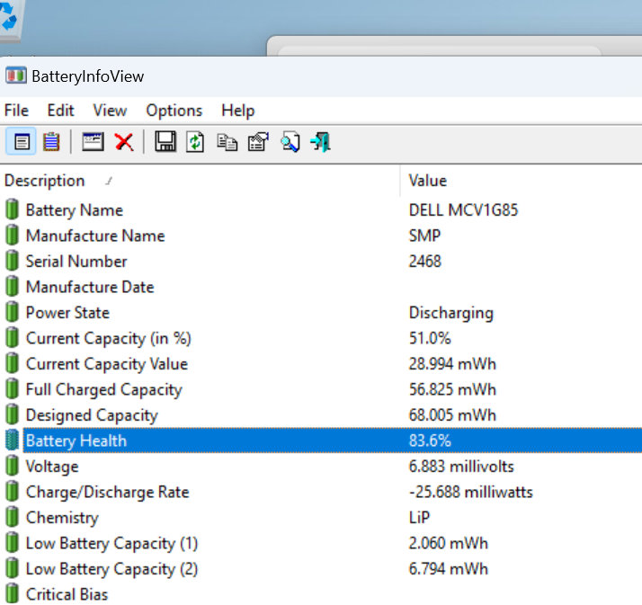
Task: Click the battery icon beside Critical Bias
Action: click(x=13, y=593)
